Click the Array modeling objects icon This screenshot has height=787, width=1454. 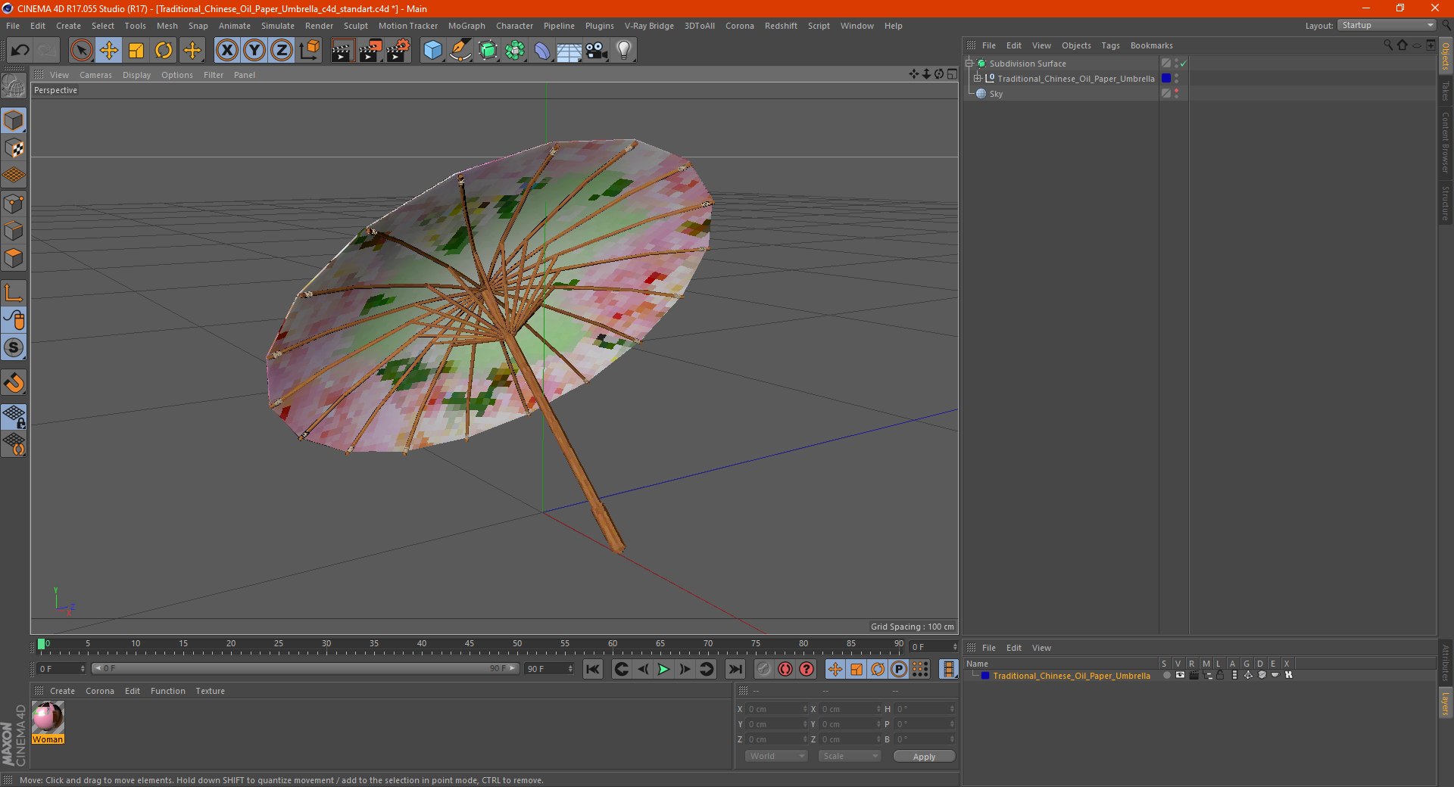(515, 51)
